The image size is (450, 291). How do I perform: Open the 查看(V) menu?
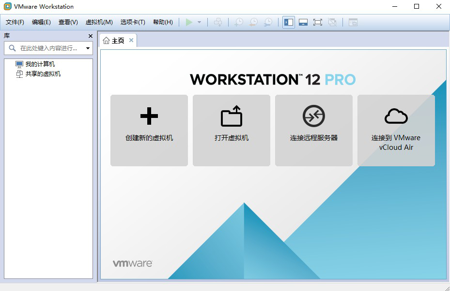click(68, 22)
